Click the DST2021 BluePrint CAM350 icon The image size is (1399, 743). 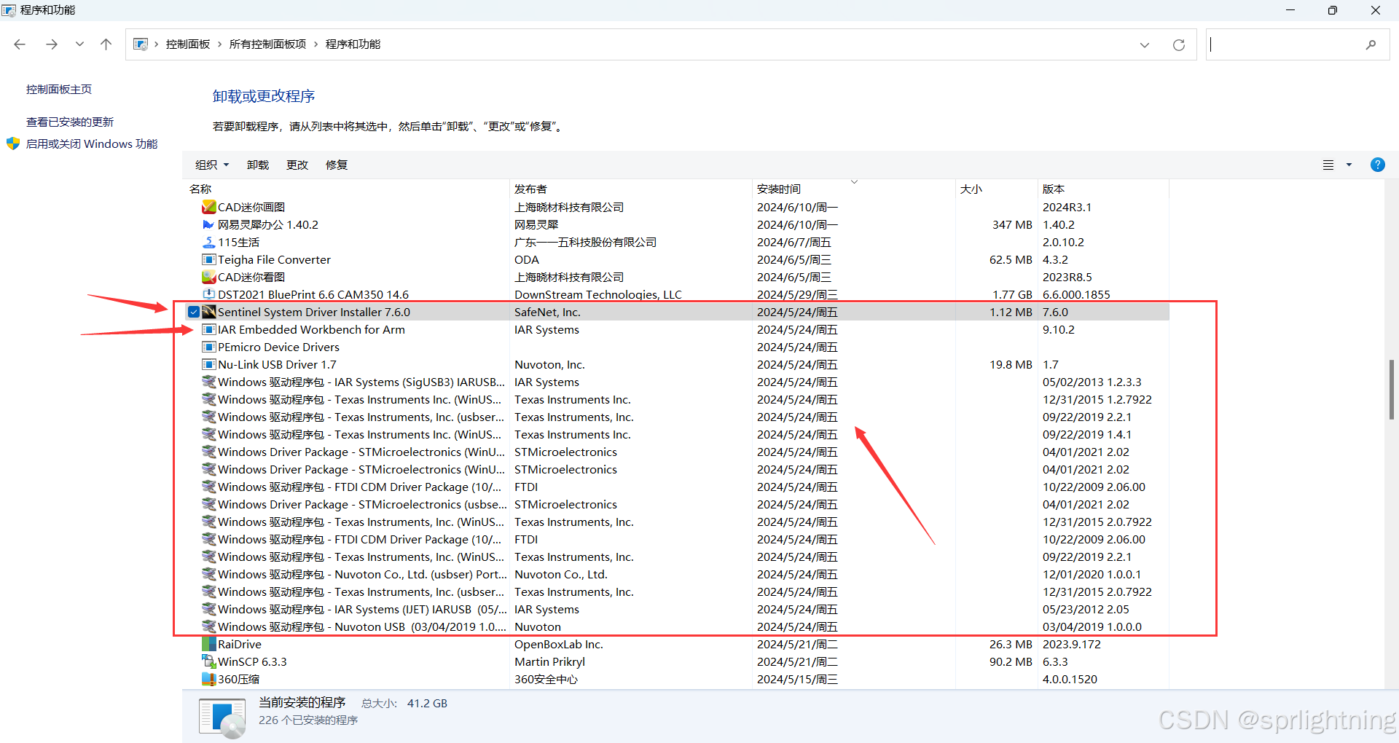coord(208,294)
